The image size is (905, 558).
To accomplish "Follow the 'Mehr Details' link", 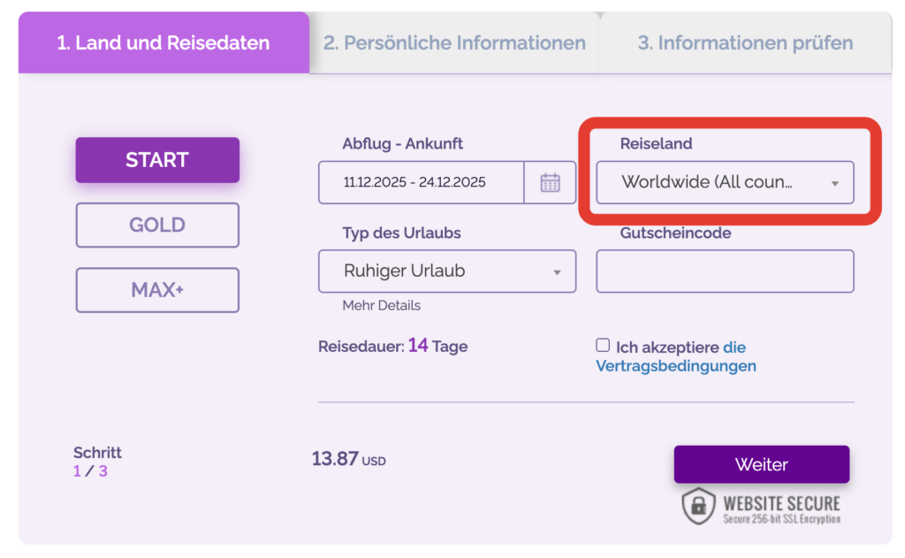I will click(x=381, y=306).
